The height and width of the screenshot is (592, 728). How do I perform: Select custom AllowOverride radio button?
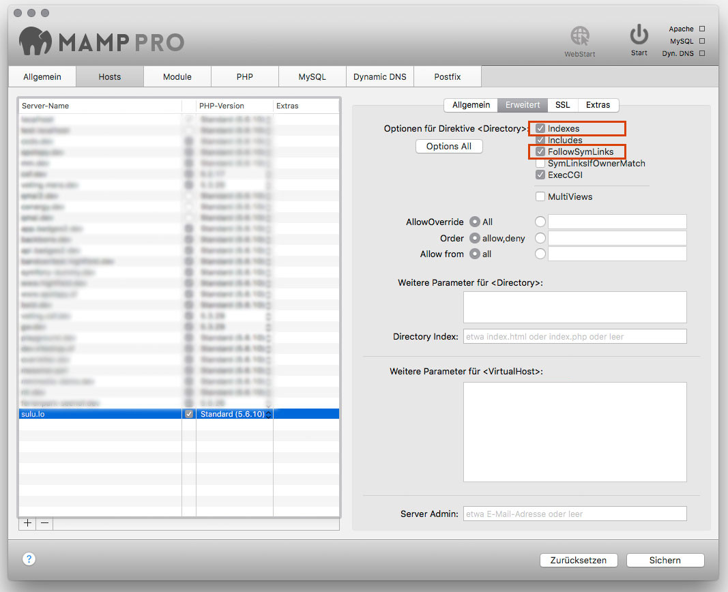click(x=540, y=222)
